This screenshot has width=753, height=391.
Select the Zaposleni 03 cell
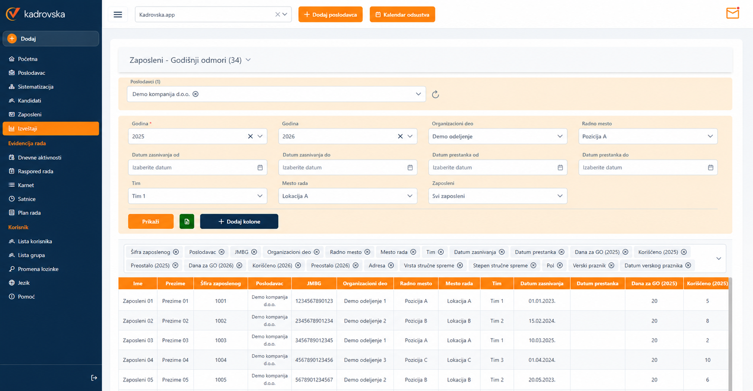click(x=138, y=340)
